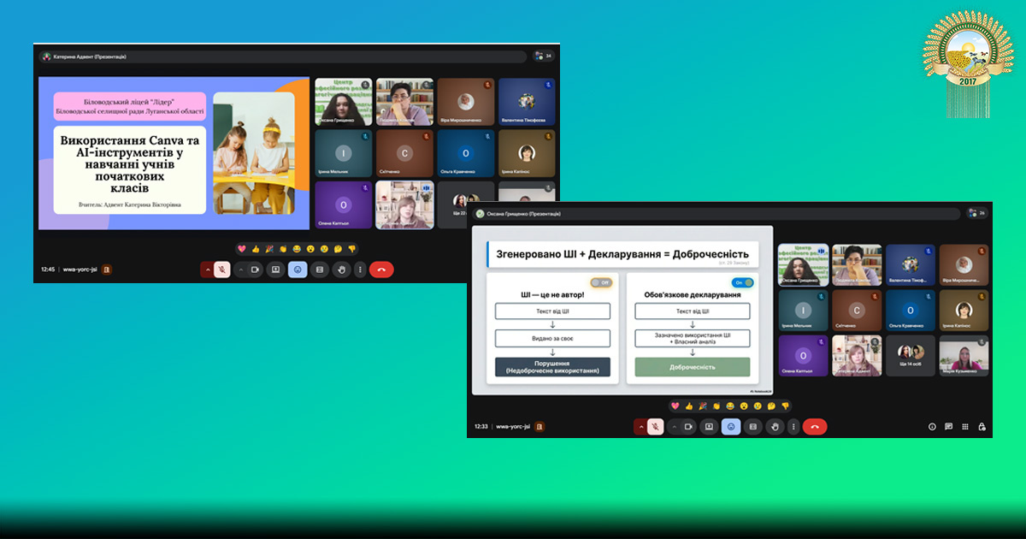Raise hand in the 12:33 meeting window
1026x539 pixels.
point(775,427)
